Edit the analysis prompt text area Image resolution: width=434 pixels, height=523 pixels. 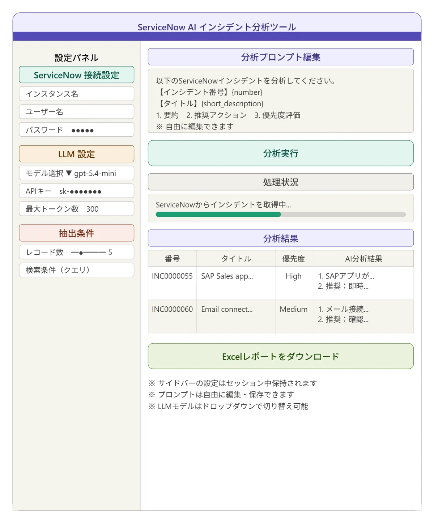click(x=281, y=101)
